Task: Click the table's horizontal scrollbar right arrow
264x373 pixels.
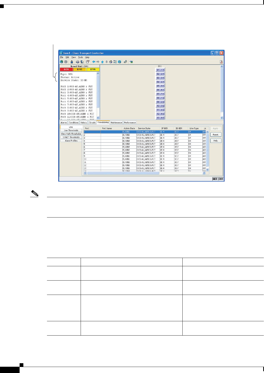Action: pyautogui.click(x=204, y=173)
